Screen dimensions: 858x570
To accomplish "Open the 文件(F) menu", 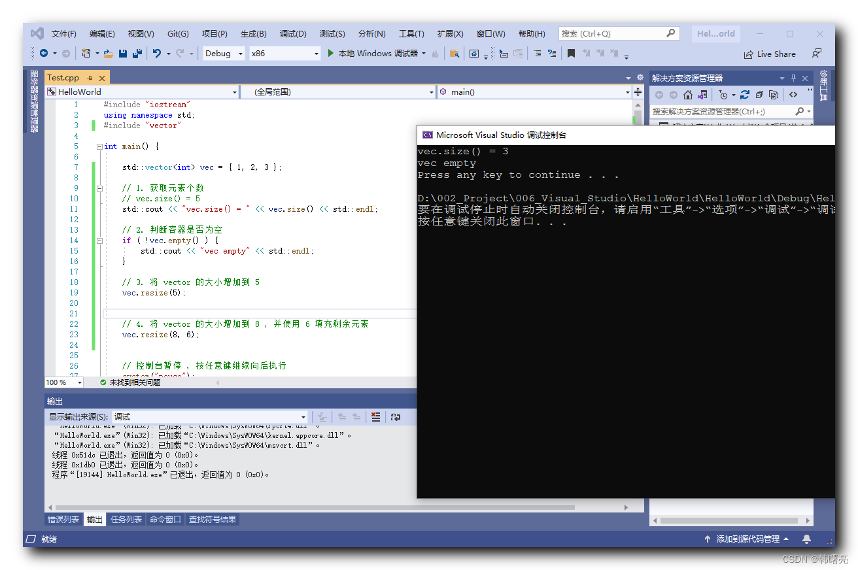I will tap(64, 34).
